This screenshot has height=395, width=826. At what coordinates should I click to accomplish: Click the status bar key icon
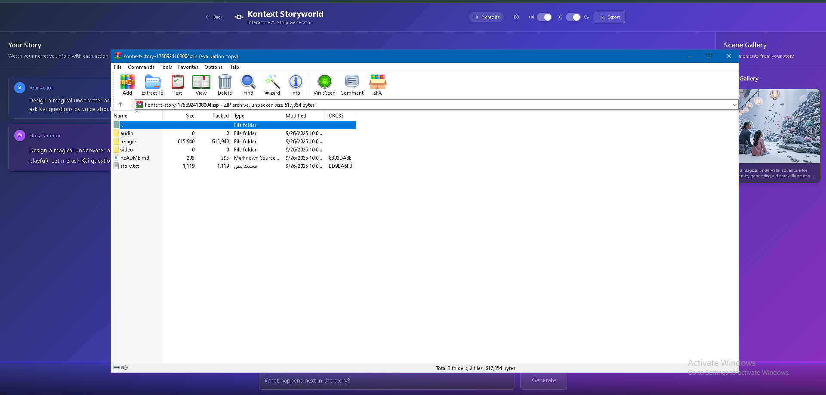[124, 368]
